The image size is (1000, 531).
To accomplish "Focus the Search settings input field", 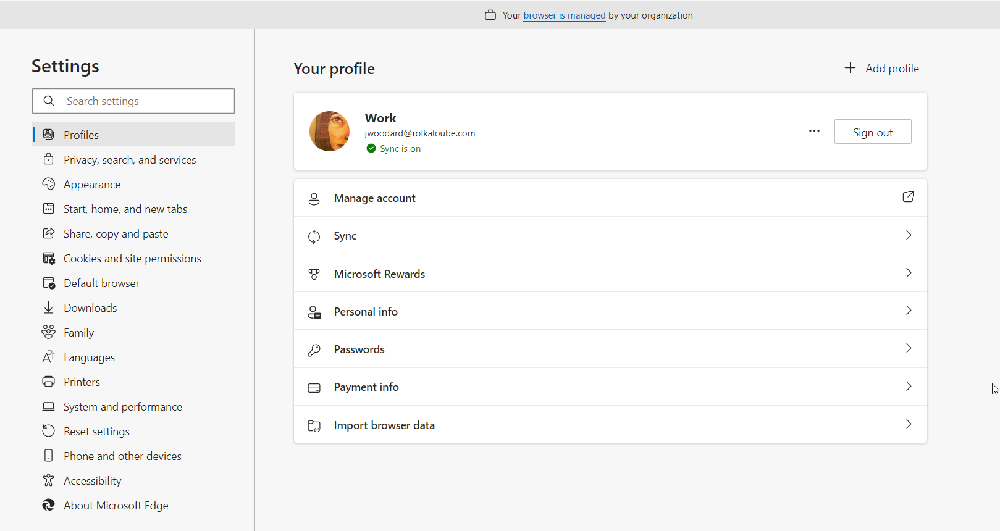I will click(147, 101).
